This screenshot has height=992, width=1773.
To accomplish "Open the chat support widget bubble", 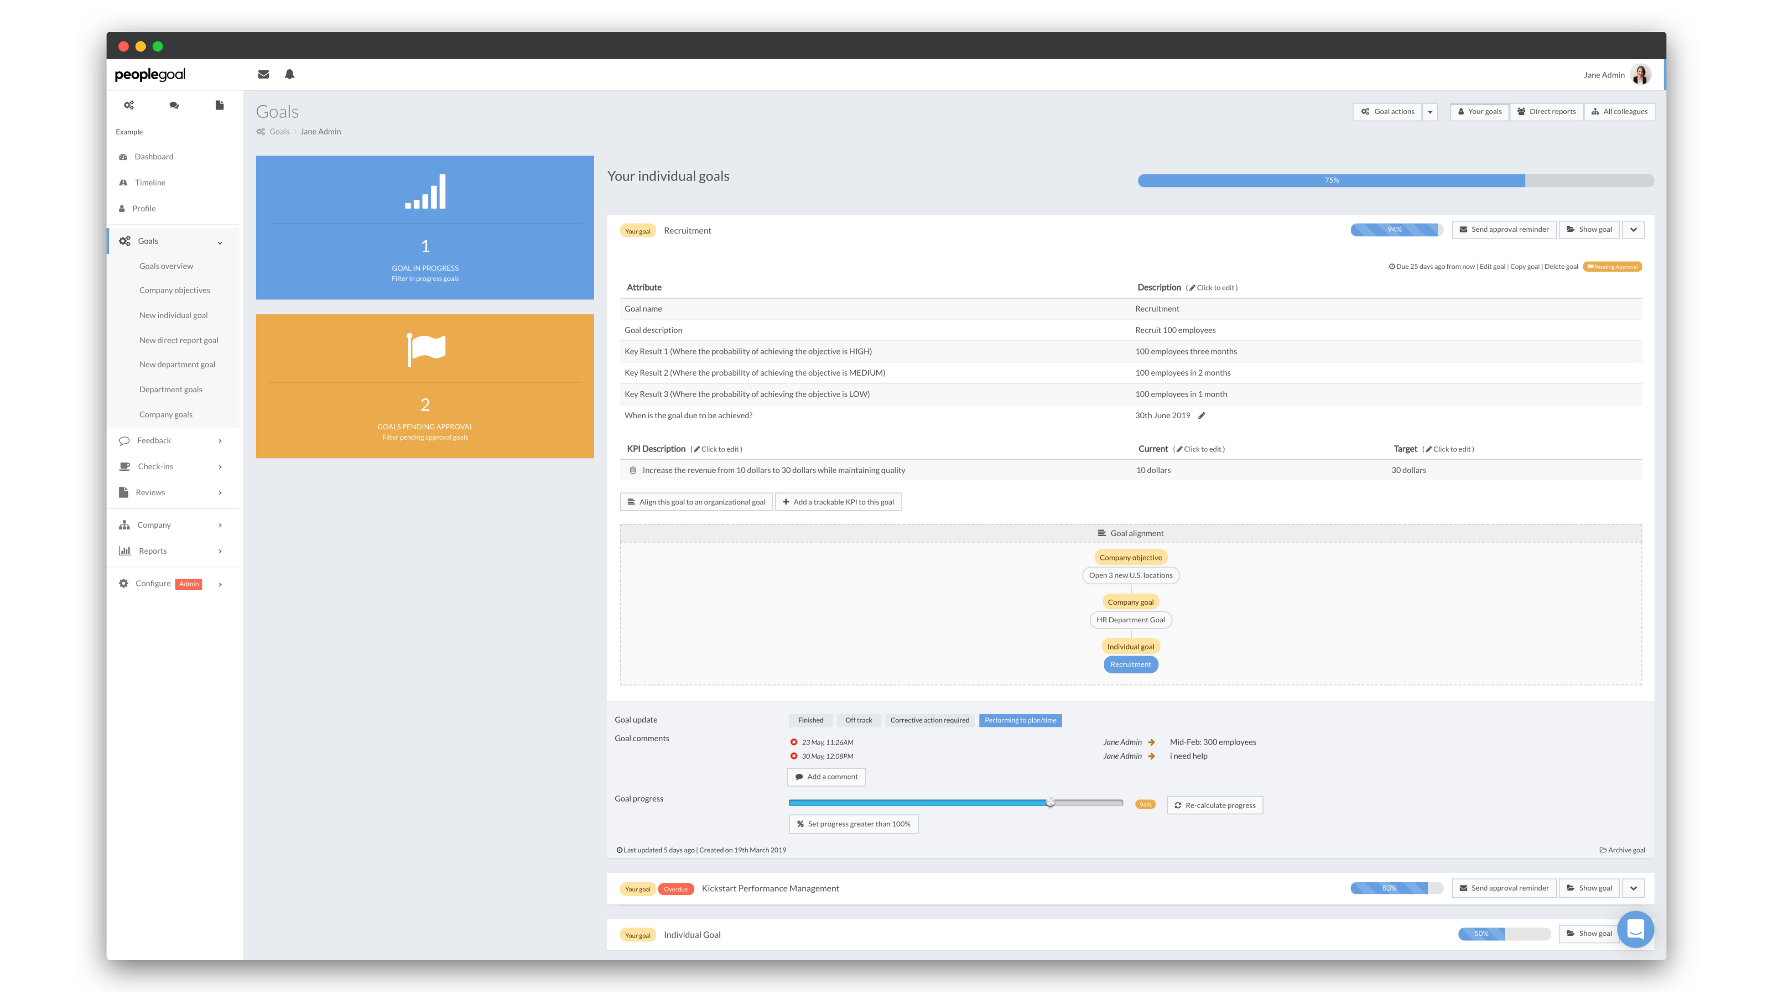I will coord(1635,930).
